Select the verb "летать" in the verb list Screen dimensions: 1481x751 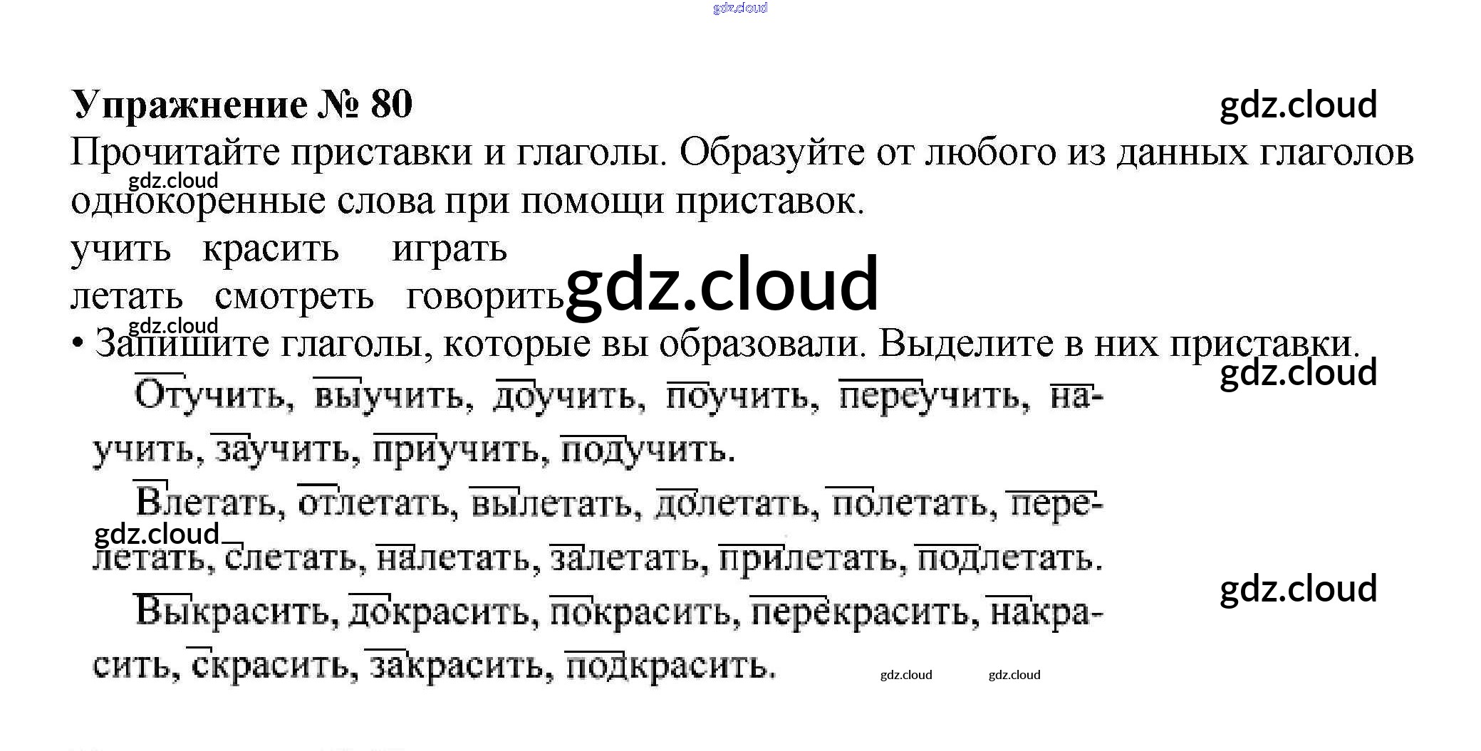tap(127, 297)
